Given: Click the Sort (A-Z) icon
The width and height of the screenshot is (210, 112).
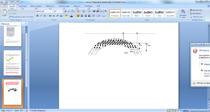Looking at the screenshot, I should (x=101, y=11).
